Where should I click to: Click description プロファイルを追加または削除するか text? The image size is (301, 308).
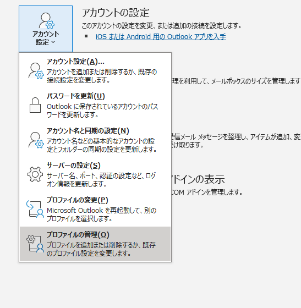tap(101, 249)
